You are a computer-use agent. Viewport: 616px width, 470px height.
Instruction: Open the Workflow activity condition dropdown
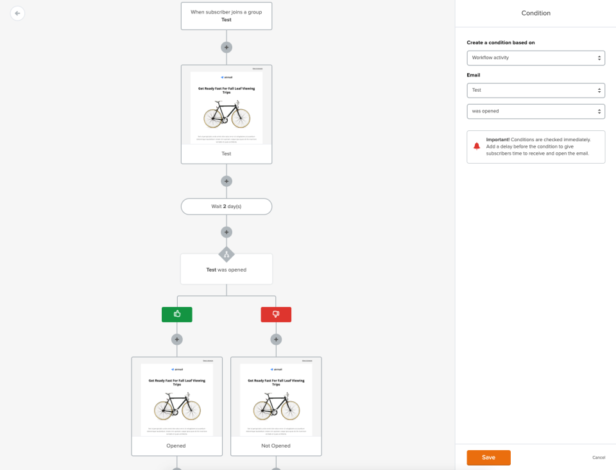pyautogui.click(x=536, y=57)
